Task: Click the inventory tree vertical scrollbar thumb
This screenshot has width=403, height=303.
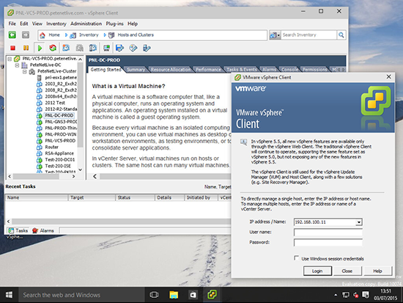Action: coord(80,106)
